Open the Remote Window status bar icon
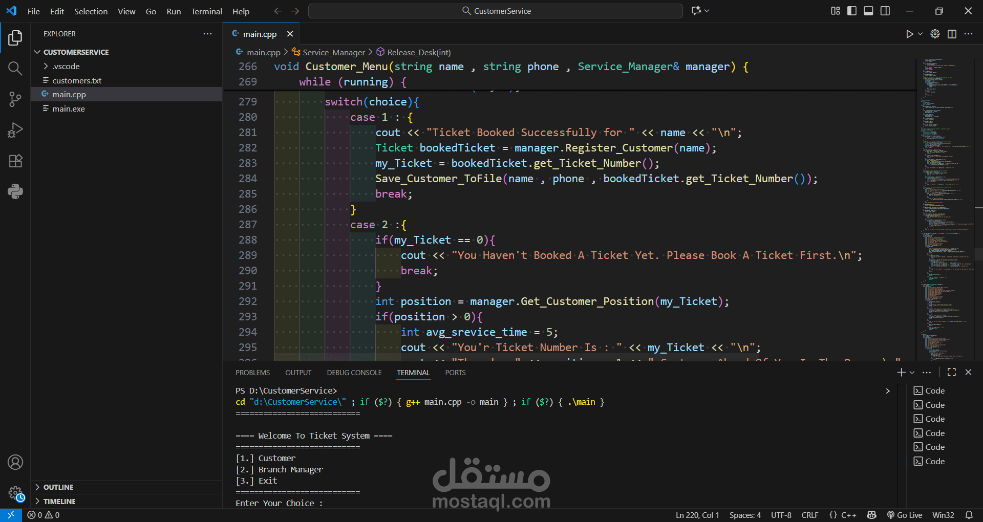The height and width of the screenshot is (522, 983). tap(11, 515)
